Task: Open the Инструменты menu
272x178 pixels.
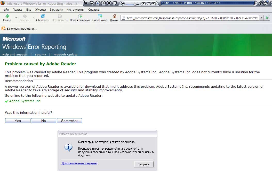Action: pyautogui.click(x=75, y=10)
